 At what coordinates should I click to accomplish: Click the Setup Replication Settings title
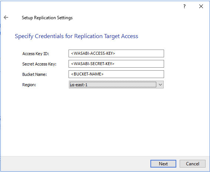pyautogui.click(x=47, y=18)
